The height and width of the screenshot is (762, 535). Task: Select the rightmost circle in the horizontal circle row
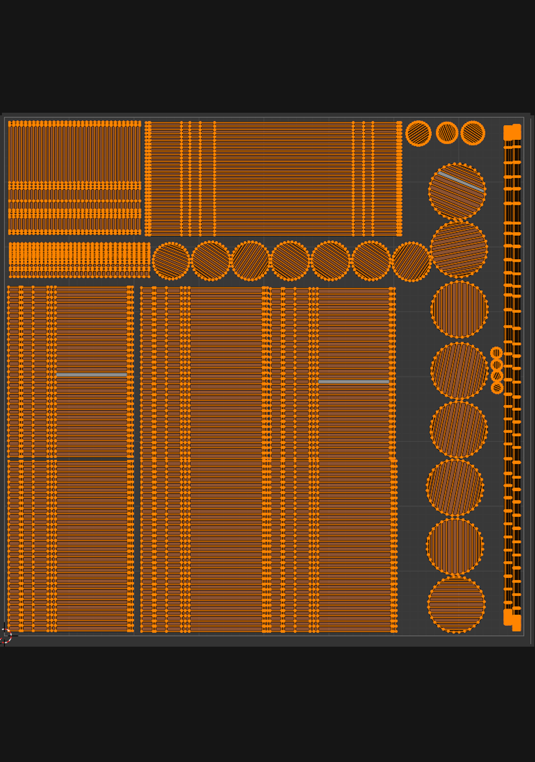(x=411, y=262)
